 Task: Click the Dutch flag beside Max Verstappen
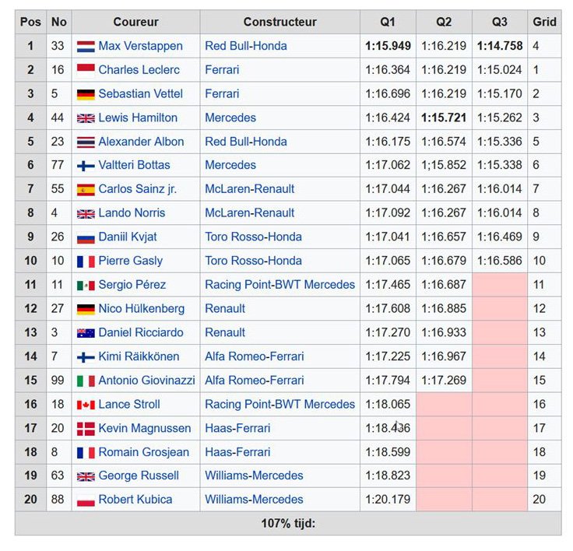click(x=86, y=47)
